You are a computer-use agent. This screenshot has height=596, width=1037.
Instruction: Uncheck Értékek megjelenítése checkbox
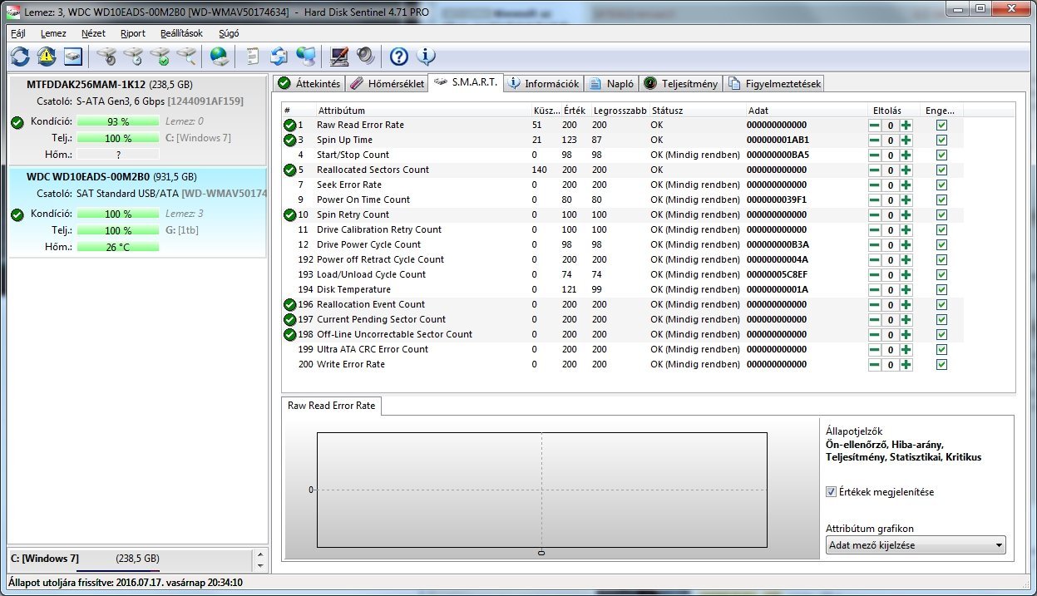(831, 492)
